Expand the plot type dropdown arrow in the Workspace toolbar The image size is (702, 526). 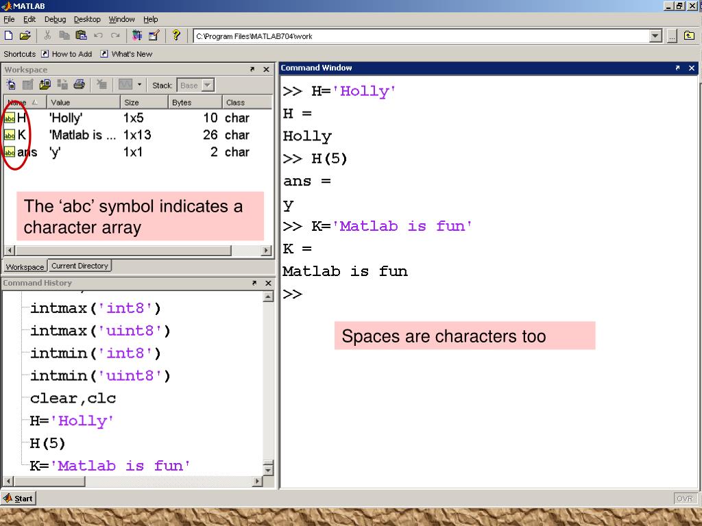coord(139,84)
